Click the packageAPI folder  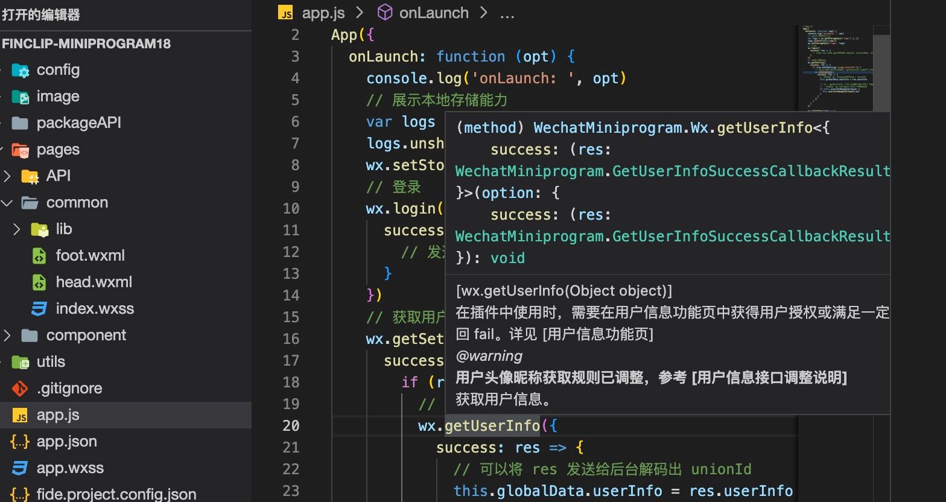tap(78, 123)
